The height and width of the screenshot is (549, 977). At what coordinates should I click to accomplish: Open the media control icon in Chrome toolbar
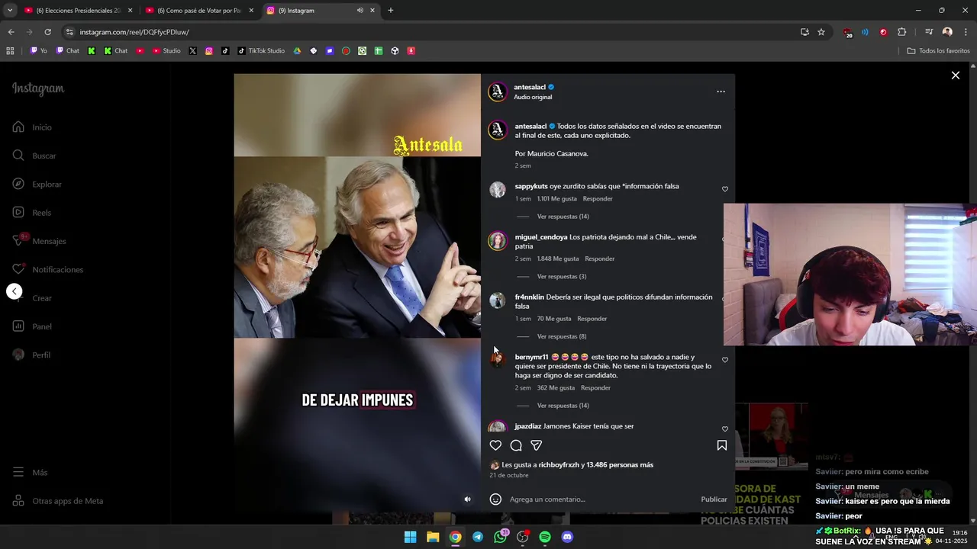tap(929, 32)
